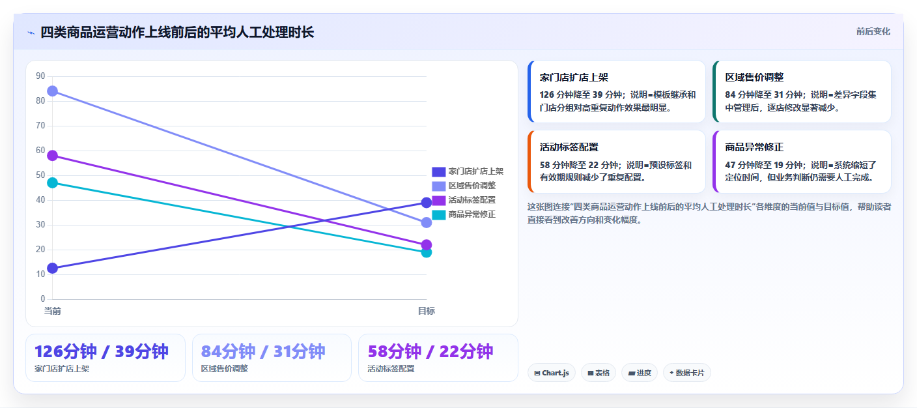Click the lightning icon beside the title
This screenshot has height=408, width=917.
pos(31,33)
